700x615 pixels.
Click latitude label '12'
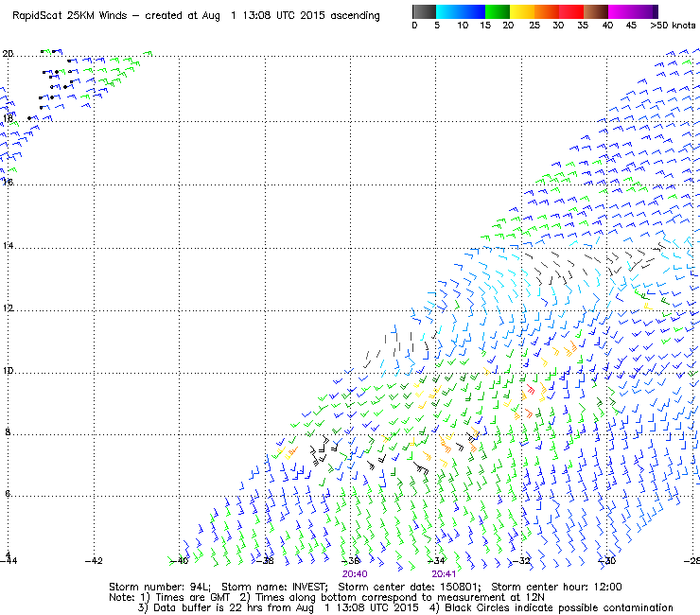point(8,308)
